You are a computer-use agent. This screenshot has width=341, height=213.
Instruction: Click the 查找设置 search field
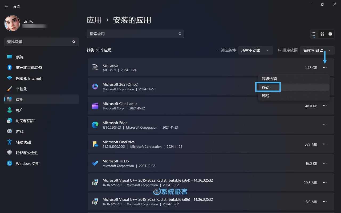coord(42,42)
